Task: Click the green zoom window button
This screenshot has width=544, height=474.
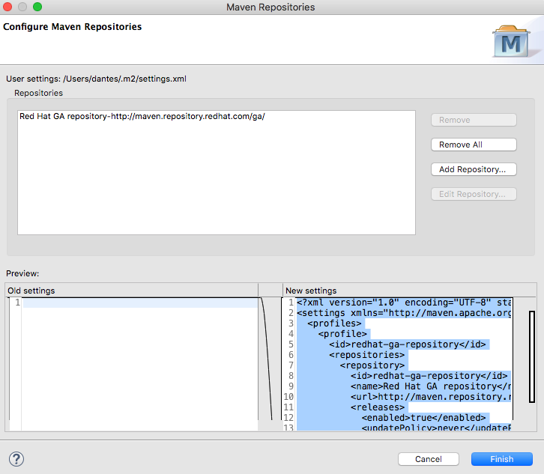Action: 37,7
